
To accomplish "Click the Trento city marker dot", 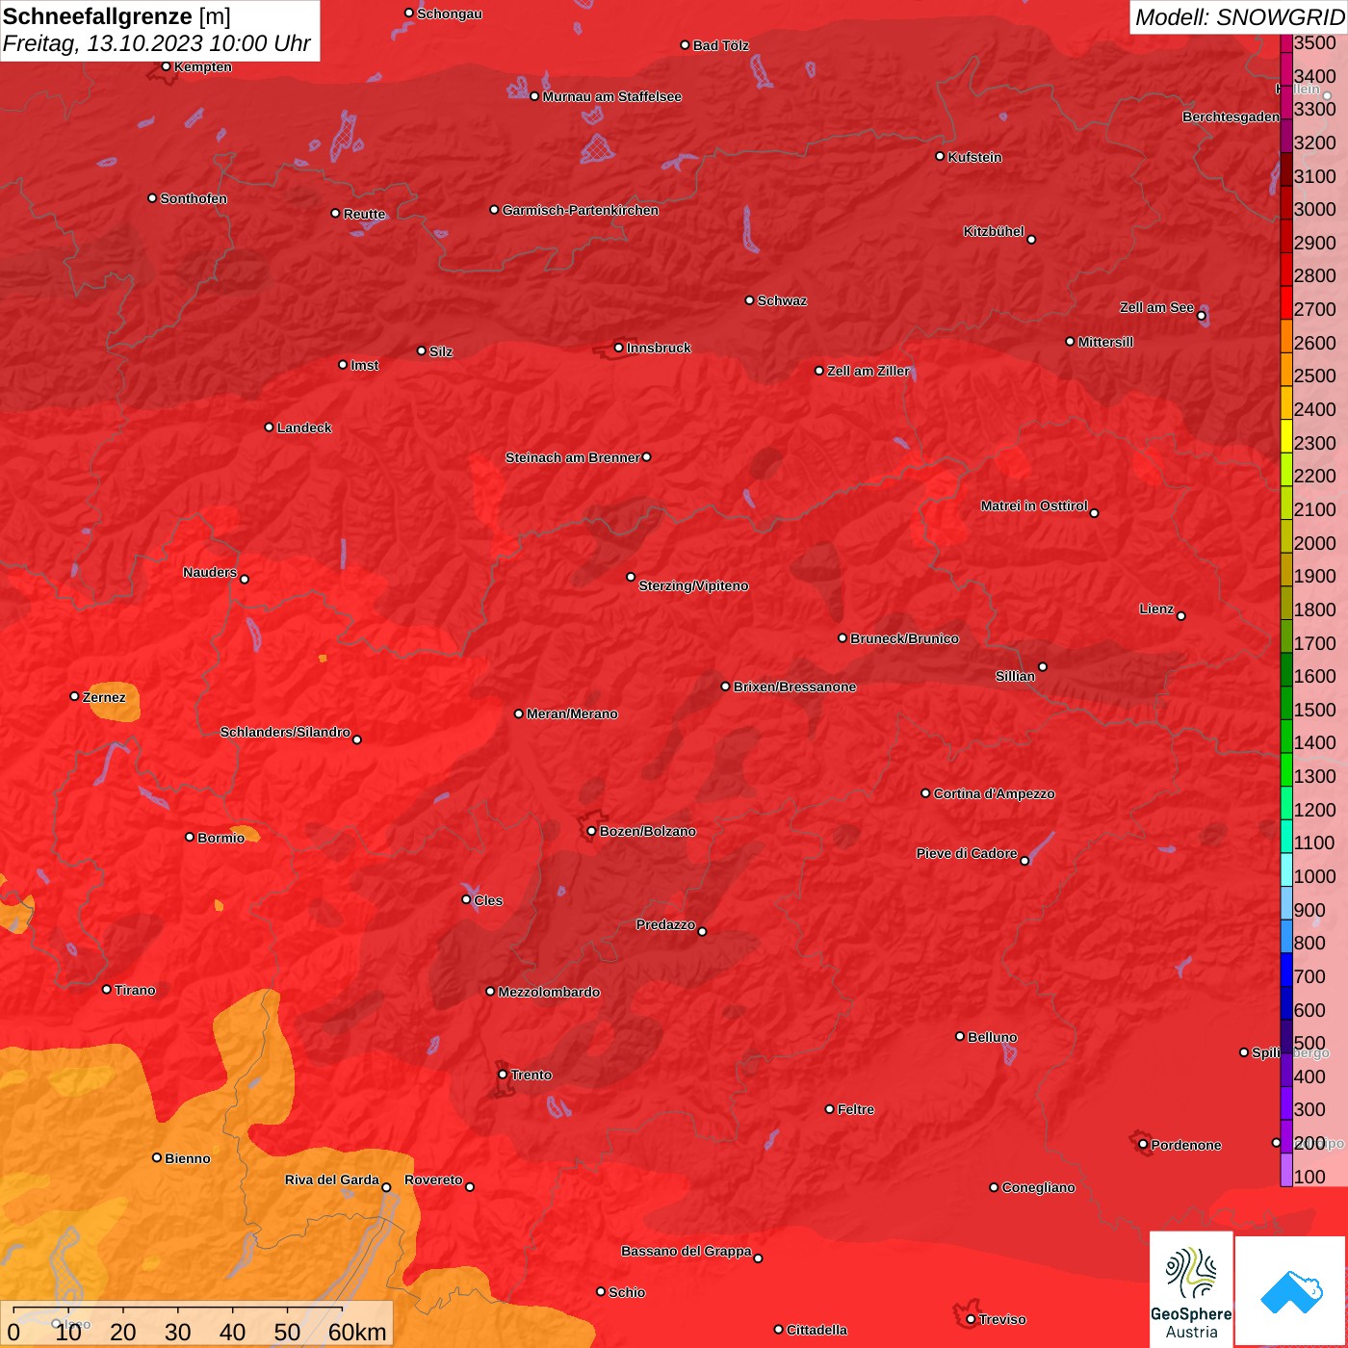I will point(503,1075).
